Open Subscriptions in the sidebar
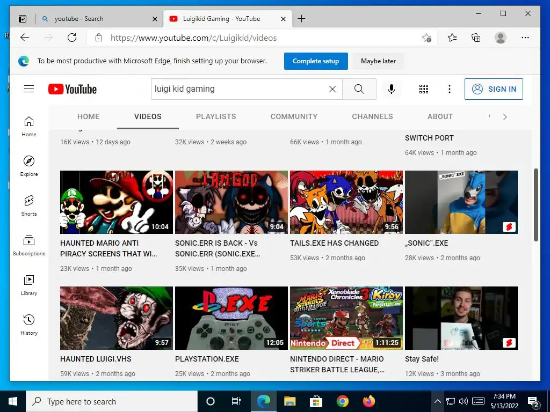 29,245
